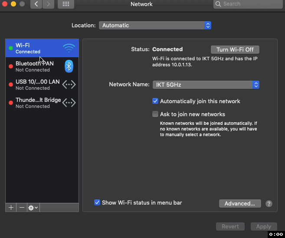The image size is (285, 238).
Task: Click the green Wi-Fi status dot
Action: coord(11,48)
